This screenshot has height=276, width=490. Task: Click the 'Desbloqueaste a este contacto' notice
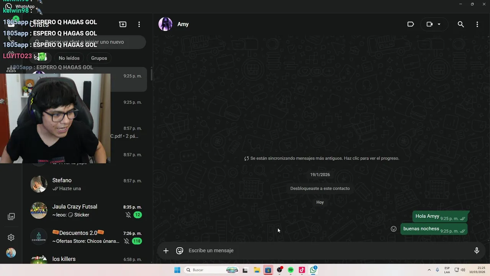tap(320, 189)
